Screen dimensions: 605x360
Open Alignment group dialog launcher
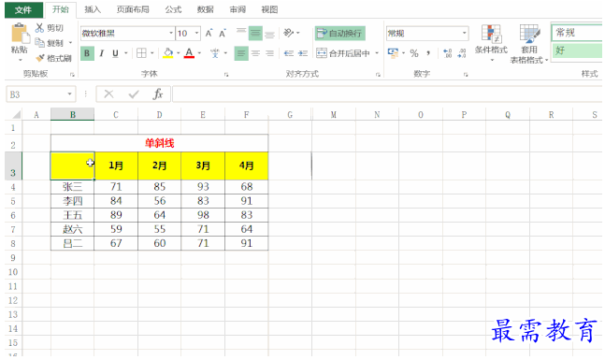378,75
